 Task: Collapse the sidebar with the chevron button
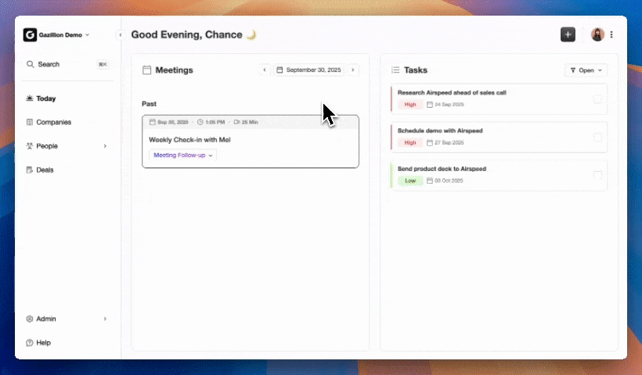(x=121, y=35)
